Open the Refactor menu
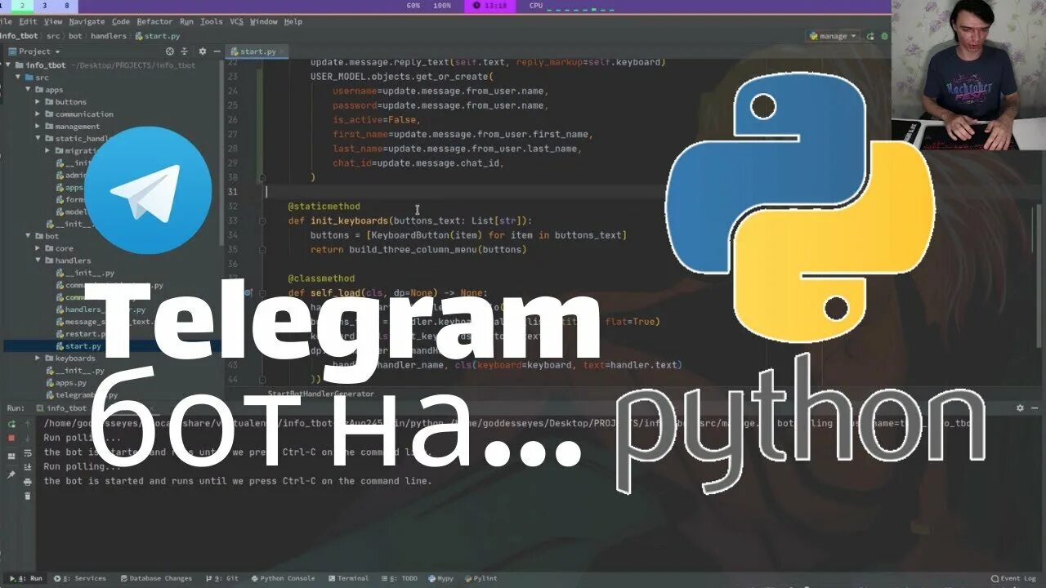 pos(154,21)
